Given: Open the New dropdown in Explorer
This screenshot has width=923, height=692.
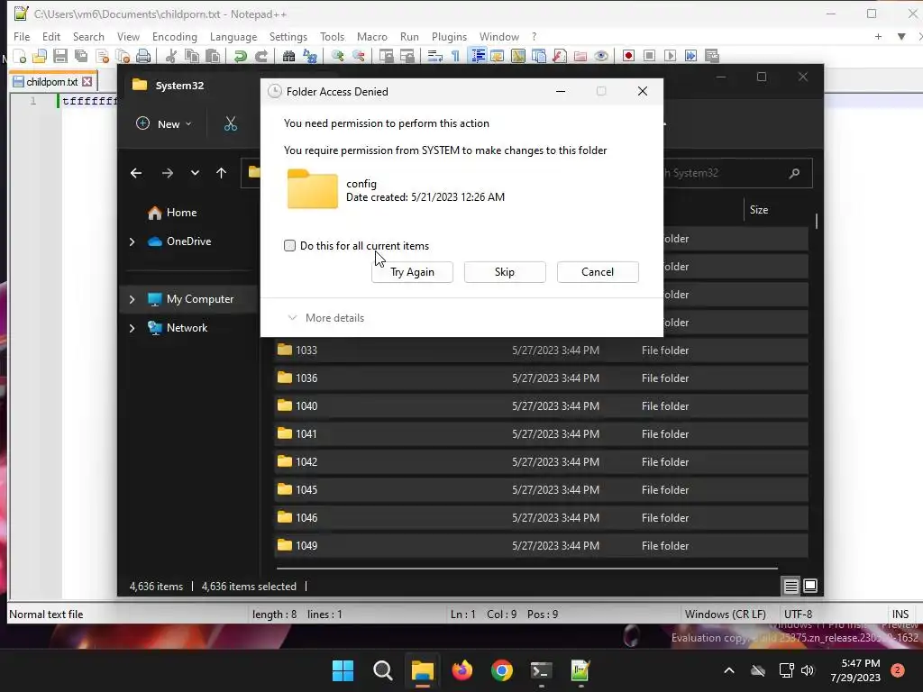Looking at the screenshot, I should click(x=164, y=124).
